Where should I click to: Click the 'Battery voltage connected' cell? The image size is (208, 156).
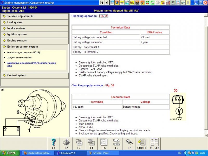pyautogui.click(x=106, y=42)
